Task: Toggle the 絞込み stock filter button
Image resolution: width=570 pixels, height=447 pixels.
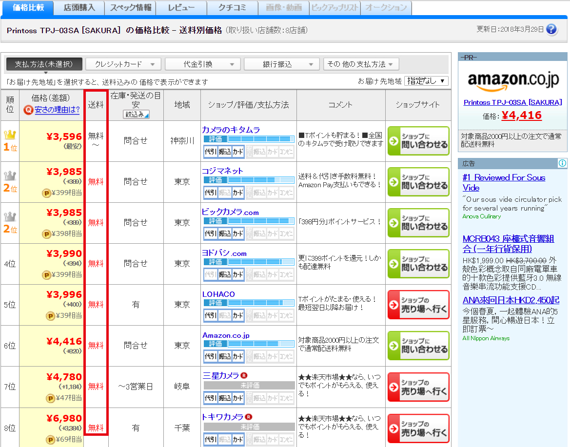Action: coord(136,115)
